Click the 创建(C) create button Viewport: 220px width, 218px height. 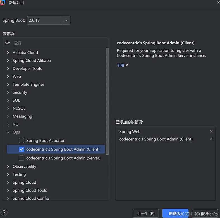[x=175, y=213]
